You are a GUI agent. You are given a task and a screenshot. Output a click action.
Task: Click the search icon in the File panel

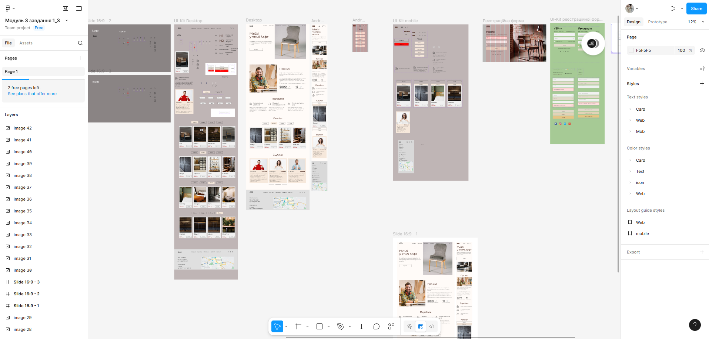pos(80,43)
